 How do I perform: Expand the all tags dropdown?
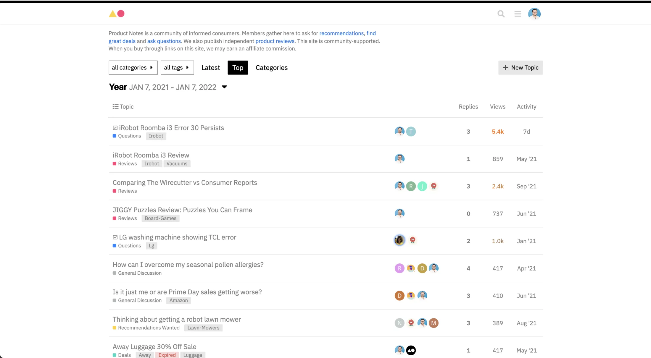(177, 68)
